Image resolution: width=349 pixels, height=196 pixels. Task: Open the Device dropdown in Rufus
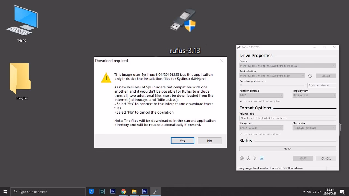(288, 66)
